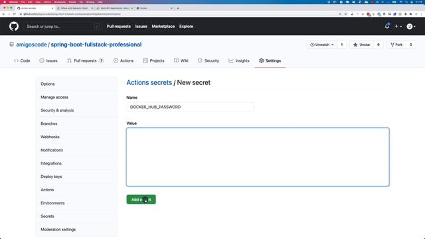This screenshot has width=425, height=239.
Task: Switch to the Insights tab
Action: click(x=239, y=60)
